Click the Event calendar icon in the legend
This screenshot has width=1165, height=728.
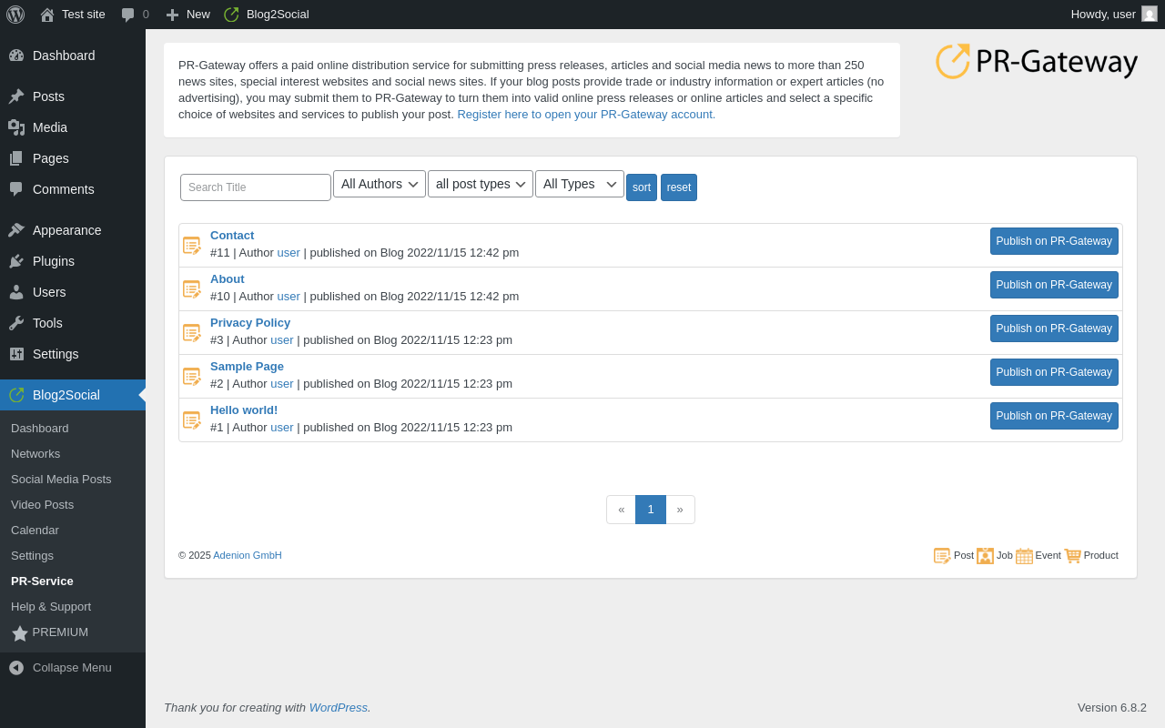click(1024, 556)
